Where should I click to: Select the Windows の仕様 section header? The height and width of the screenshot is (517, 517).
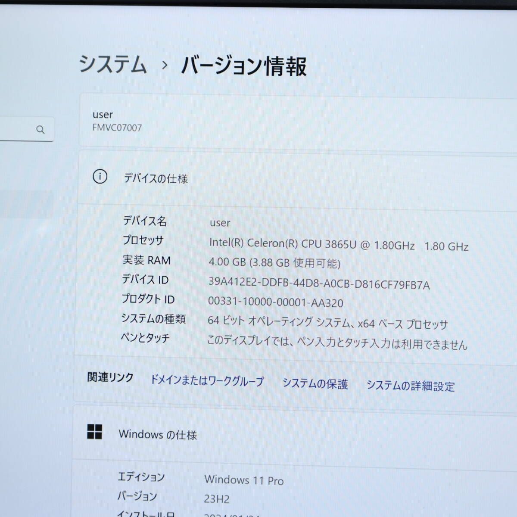158,435
